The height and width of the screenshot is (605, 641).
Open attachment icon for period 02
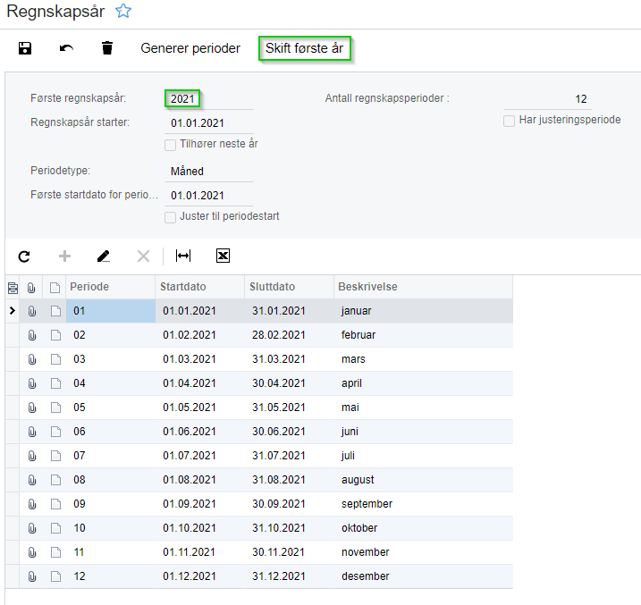(x=32, y=335)
